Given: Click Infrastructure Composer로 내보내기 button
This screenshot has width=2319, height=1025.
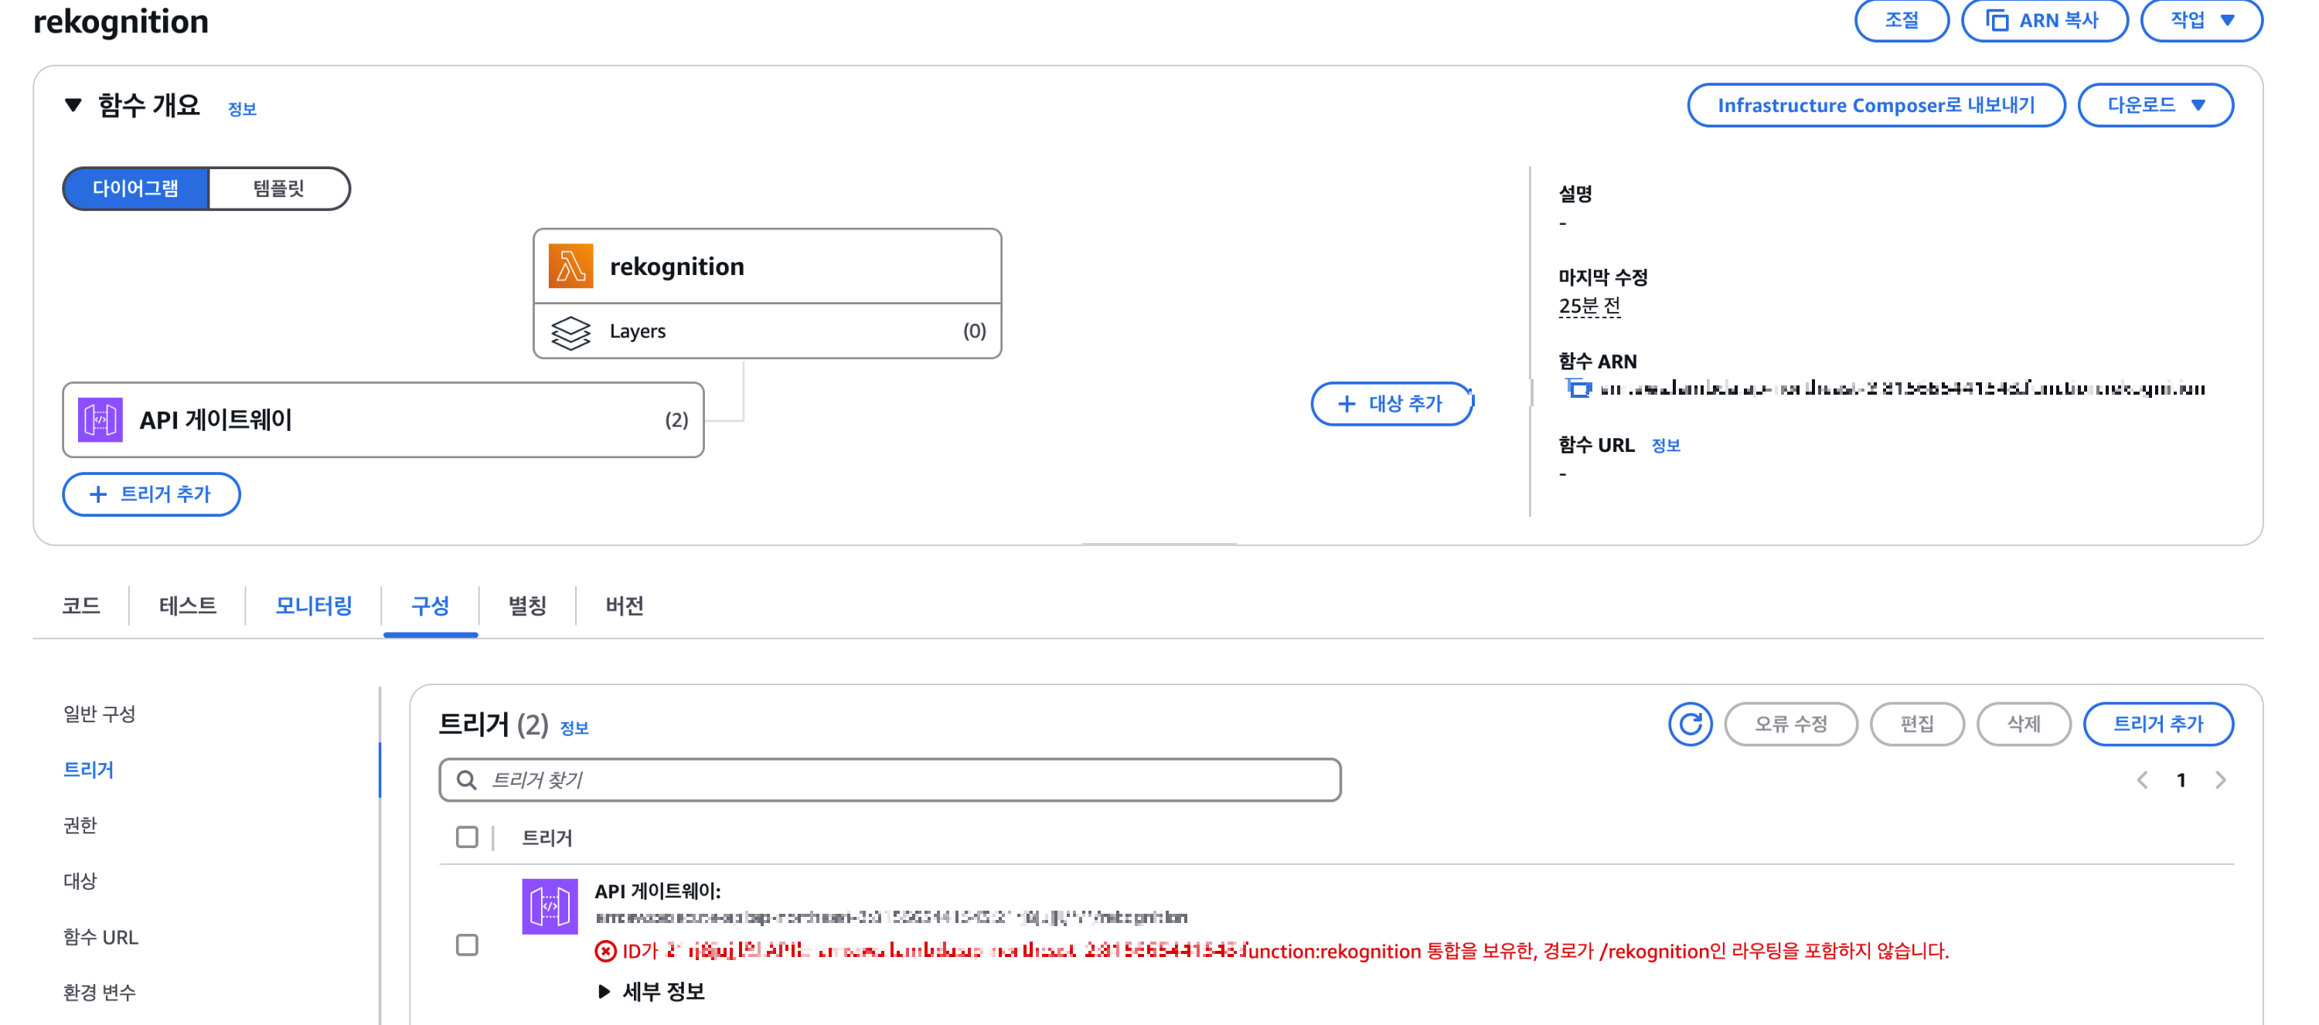Looking at the screenshot, I should [x=1876, y=105].
